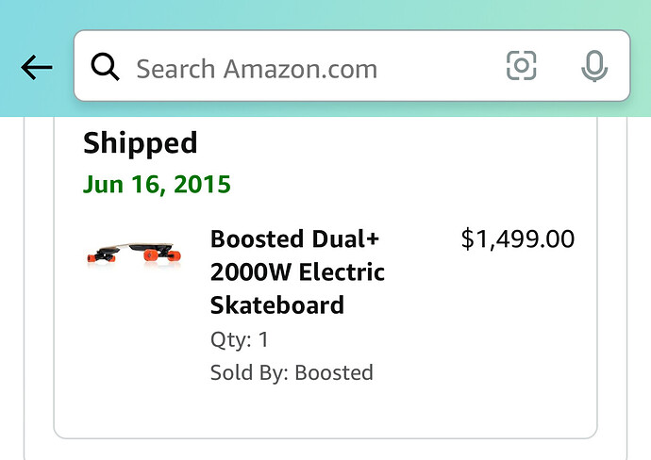Tap the Qty: 1 label
The height and width of the screenshot is (460, 651).
click(239, 339)
